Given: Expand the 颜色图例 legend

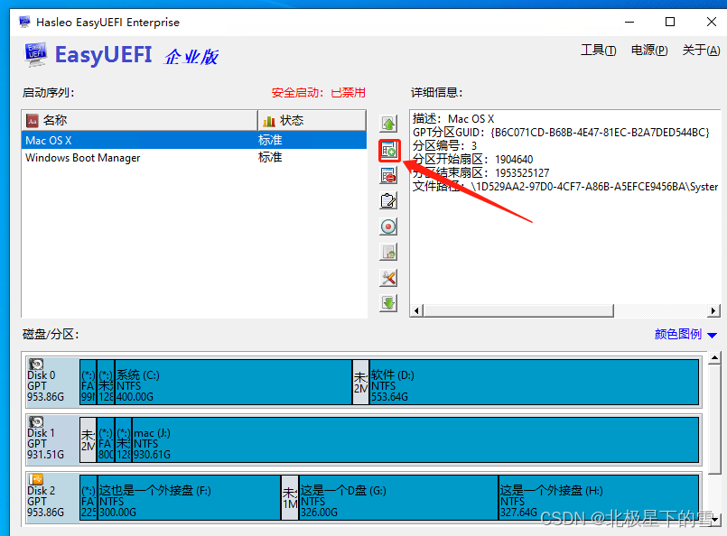Looking at the screenshot, I should tap(685, 334).
